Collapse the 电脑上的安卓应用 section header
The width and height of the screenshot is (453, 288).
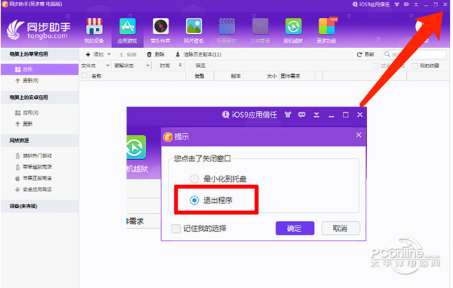40,98
